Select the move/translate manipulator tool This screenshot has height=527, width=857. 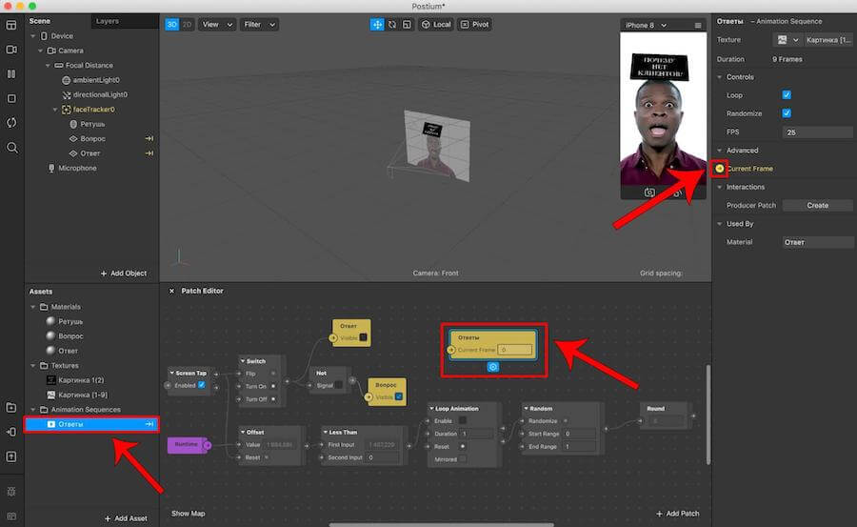pyautogui.click(x=377, y=24)
